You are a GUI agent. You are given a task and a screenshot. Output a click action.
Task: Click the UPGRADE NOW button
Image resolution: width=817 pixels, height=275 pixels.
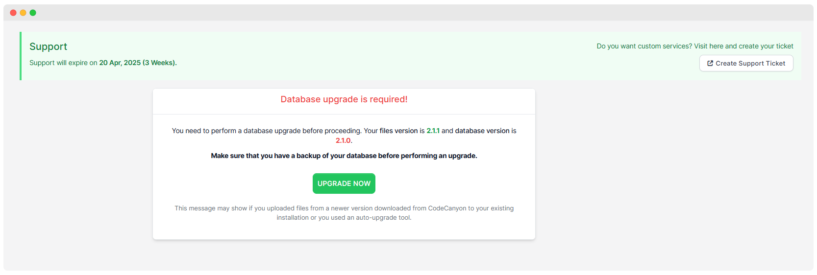coord(344,183)
